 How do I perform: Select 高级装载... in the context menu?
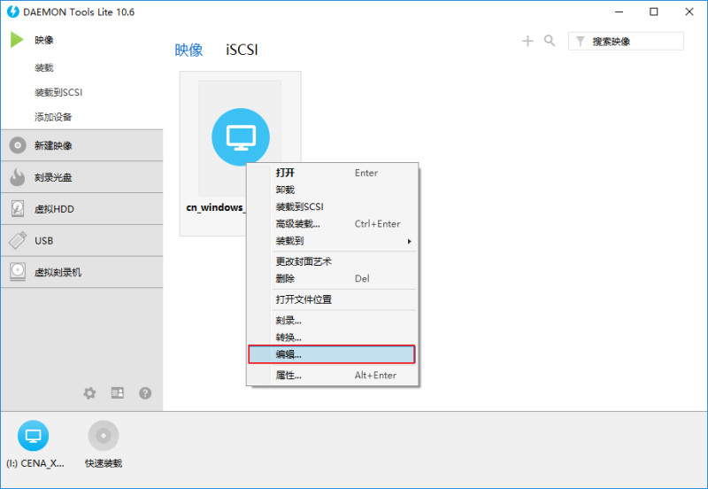(332, 224)
